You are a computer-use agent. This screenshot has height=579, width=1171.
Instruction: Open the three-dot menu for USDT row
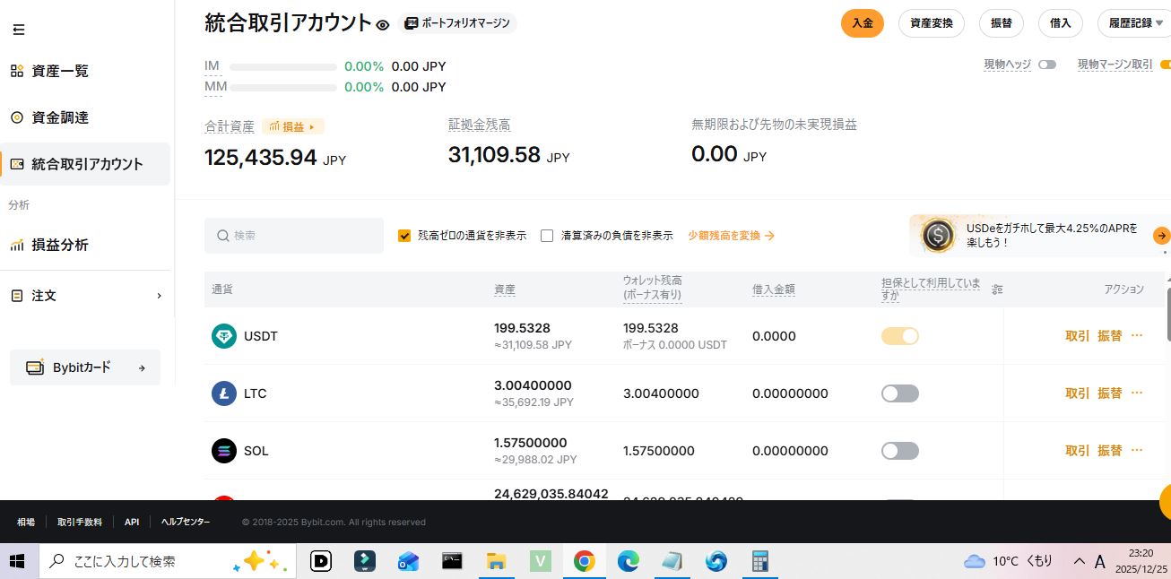point(1137,336)
